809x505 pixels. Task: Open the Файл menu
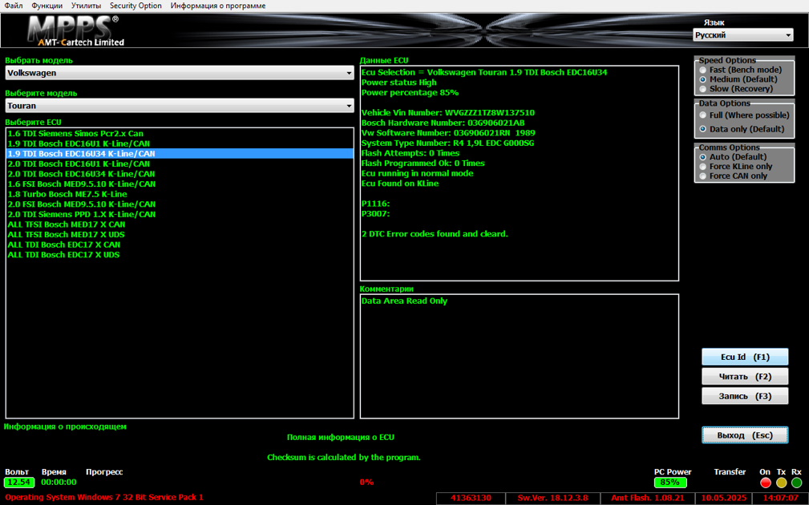click(14, 6)
